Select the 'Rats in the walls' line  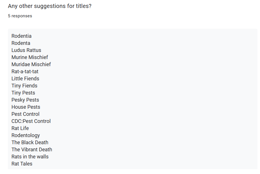[x=30, y=157]
